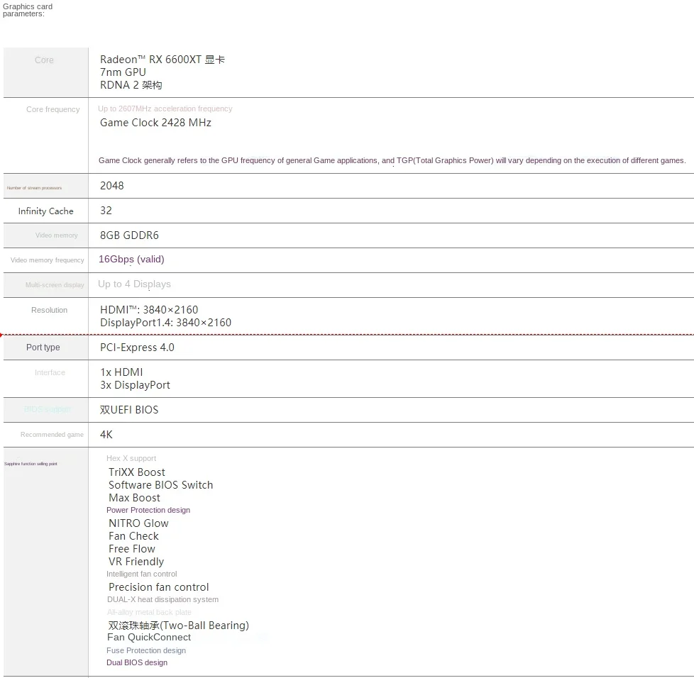
Task: Click 'All-alloy metal back plate' text
Action: click(149, 612)
